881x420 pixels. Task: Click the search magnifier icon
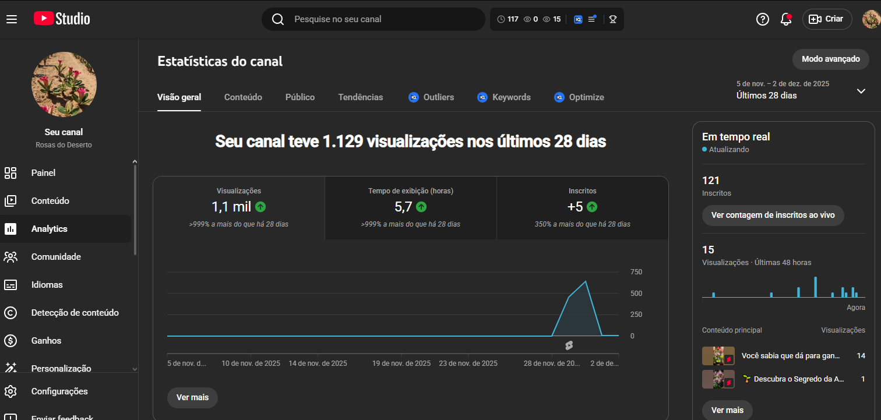point(278,19)
